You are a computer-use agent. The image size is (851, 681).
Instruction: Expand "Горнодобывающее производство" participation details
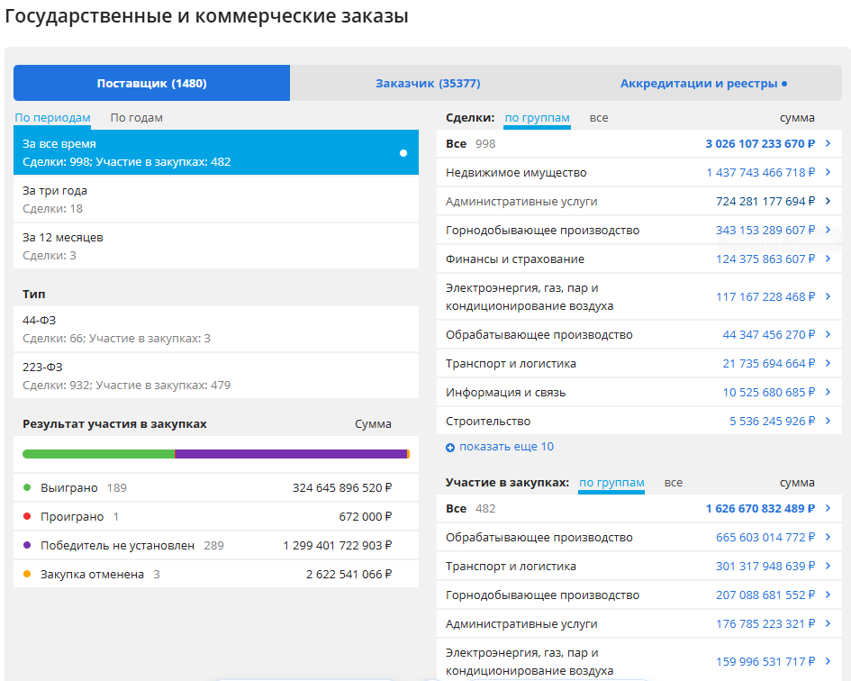[x=828, y=595]
